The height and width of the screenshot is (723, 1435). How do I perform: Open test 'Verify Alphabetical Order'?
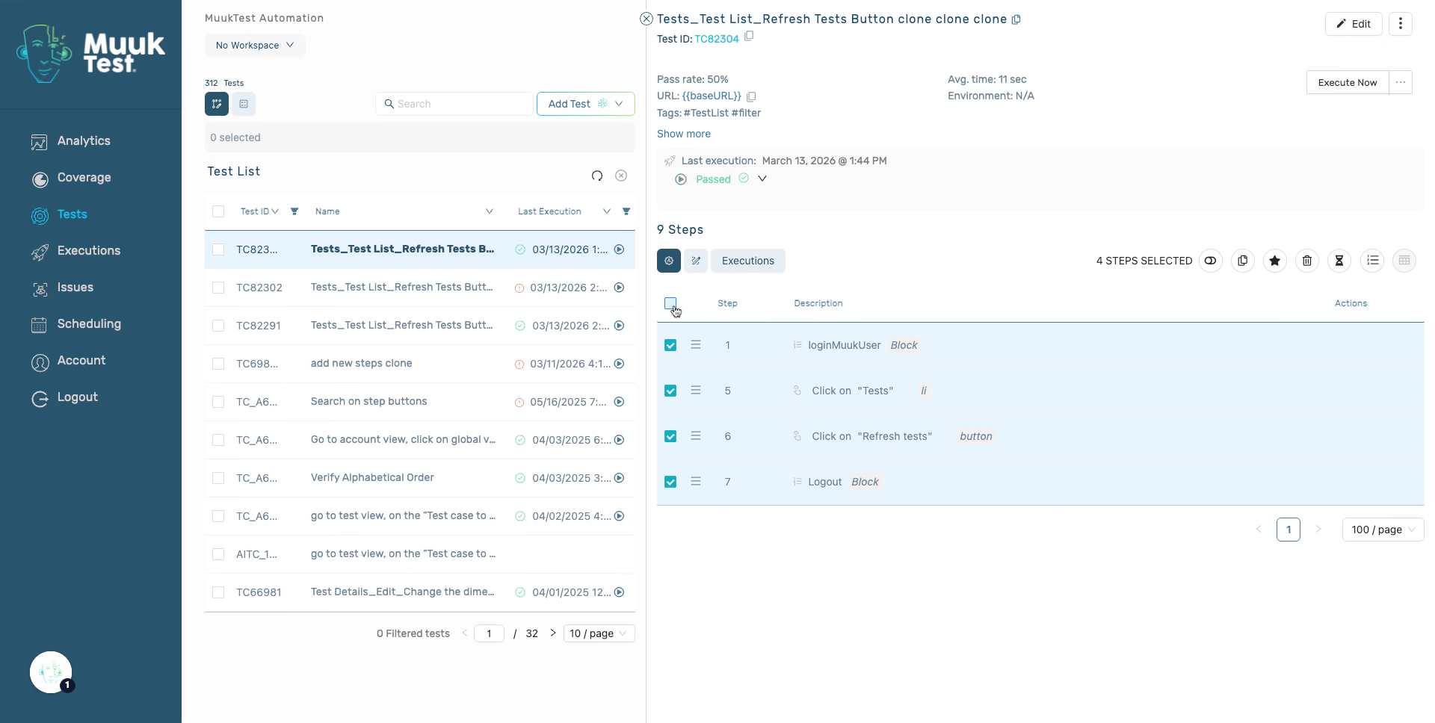[372, 478]
